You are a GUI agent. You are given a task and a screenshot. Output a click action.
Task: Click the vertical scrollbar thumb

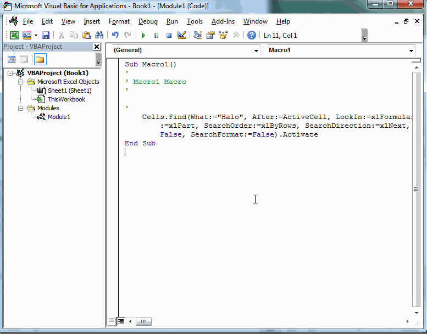[x=417, y=189]
